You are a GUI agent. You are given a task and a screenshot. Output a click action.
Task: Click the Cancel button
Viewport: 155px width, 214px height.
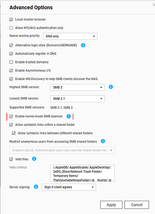[x=137, y=205]
